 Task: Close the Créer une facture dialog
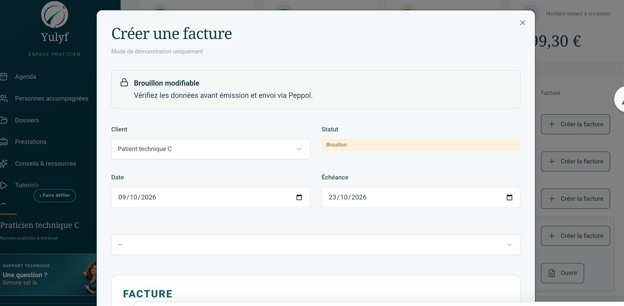(523, 23)
